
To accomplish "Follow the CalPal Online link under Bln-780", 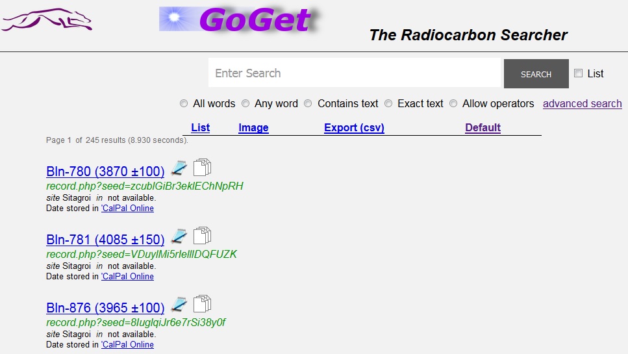I will pos(128,209).
